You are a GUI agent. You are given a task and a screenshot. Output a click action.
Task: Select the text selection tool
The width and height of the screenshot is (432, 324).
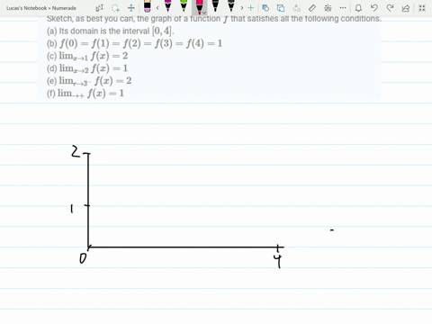[100, 8]
